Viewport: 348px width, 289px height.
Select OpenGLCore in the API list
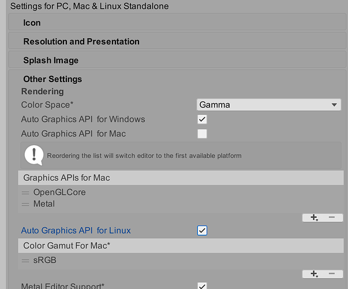pos(59,192)
